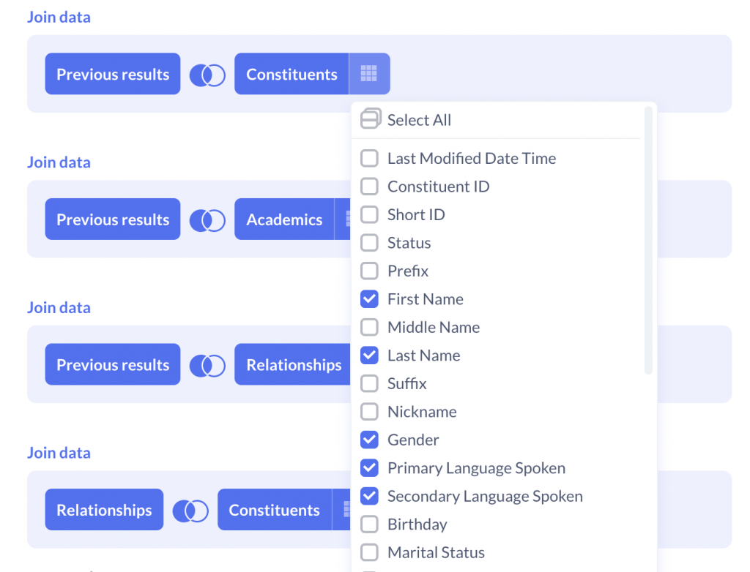Click join icon between Relationships and Constituents

190,511
